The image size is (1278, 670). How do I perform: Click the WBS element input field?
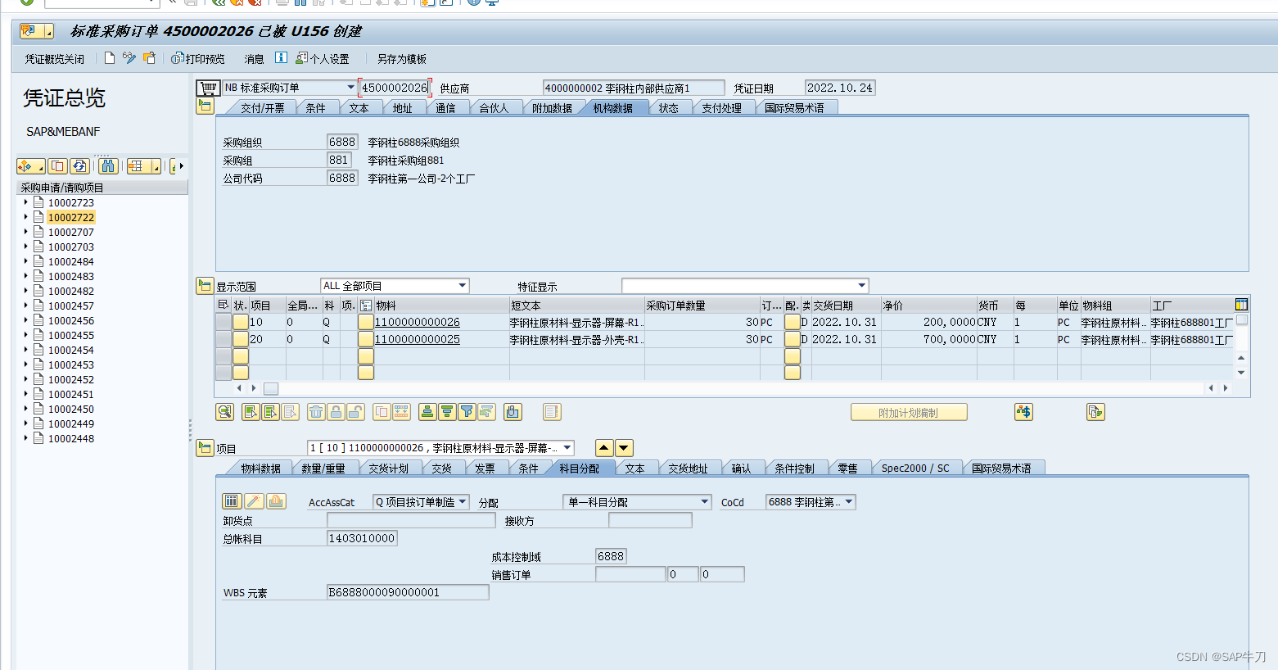tap(408, 592)
